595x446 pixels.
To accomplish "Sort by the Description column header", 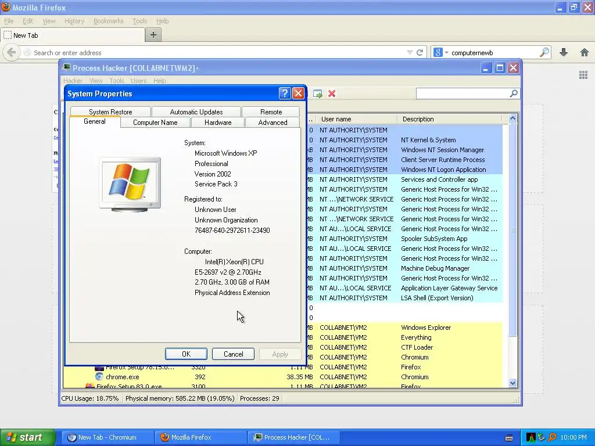I will tap(450, 119).
